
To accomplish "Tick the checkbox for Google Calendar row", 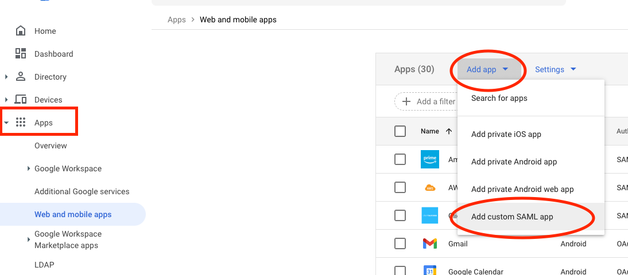I will click(400, 270).
